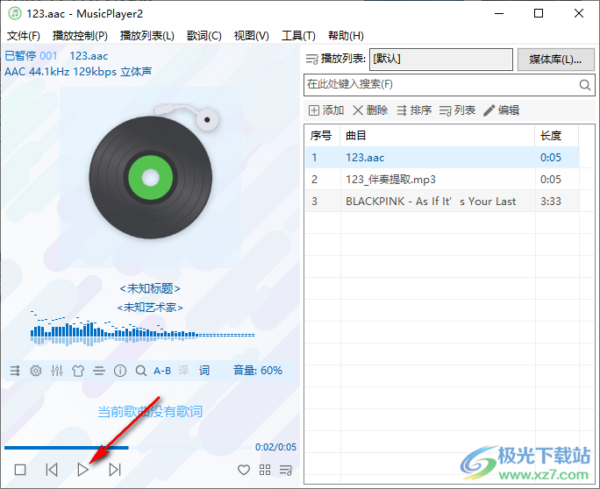Open the 视图(V) menu

252,36
